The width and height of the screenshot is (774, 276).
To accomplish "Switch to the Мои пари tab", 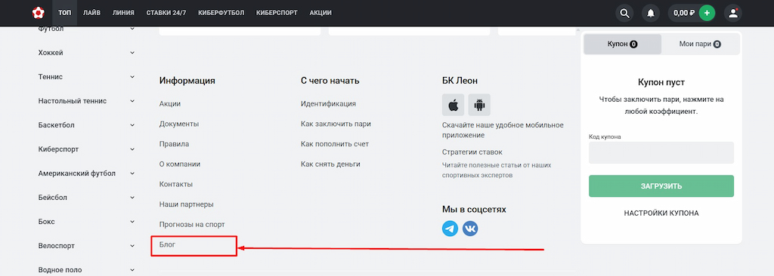I will tap(701, 44).
